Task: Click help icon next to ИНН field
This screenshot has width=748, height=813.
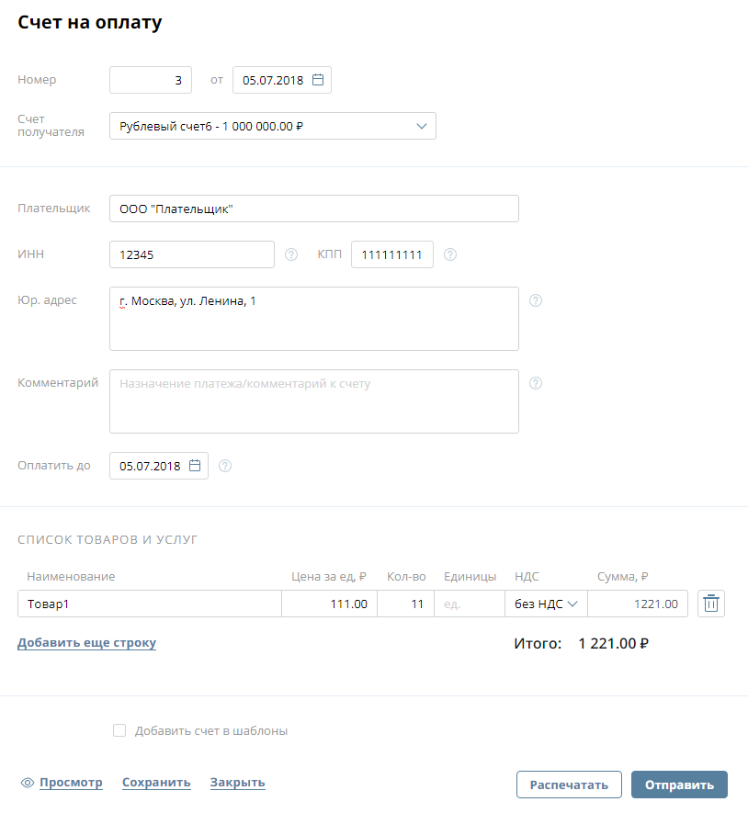Action: tap(291, 254)
